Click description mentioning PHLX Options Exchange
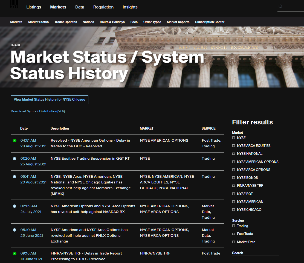Screen dimensions: 304x263 (x=89, y=235)
